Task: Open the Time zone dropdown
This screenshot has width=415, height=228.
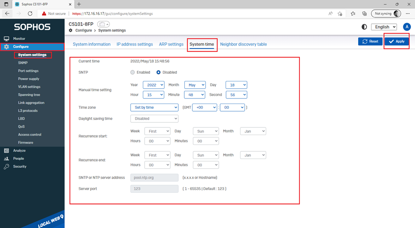Action: [154, 107]
